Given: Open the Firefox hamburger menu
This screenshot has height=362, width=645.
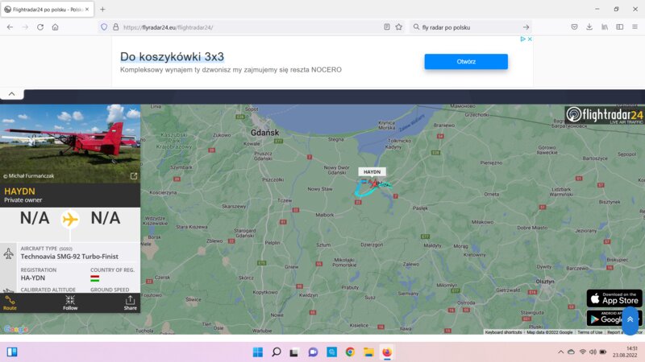Looking at the screenshot, I should point(635,27).
